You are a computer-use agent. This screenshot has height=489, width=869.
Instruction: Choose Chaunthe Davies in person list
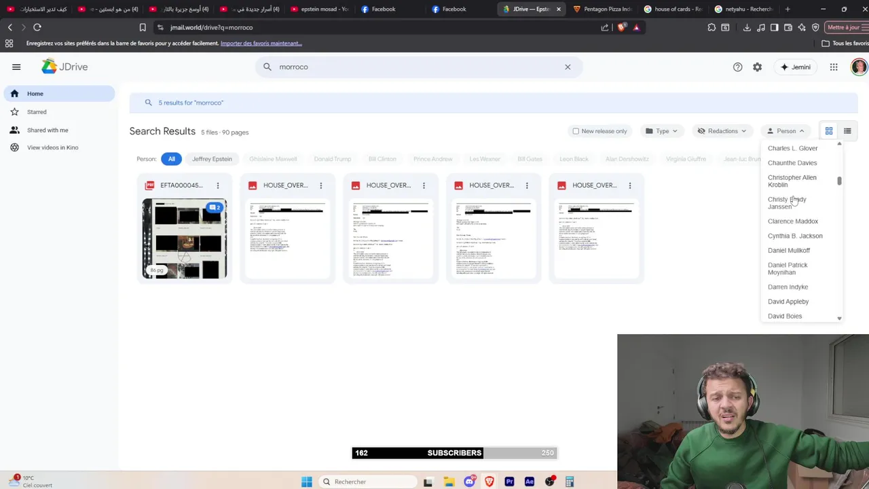[x=792, y=163]
